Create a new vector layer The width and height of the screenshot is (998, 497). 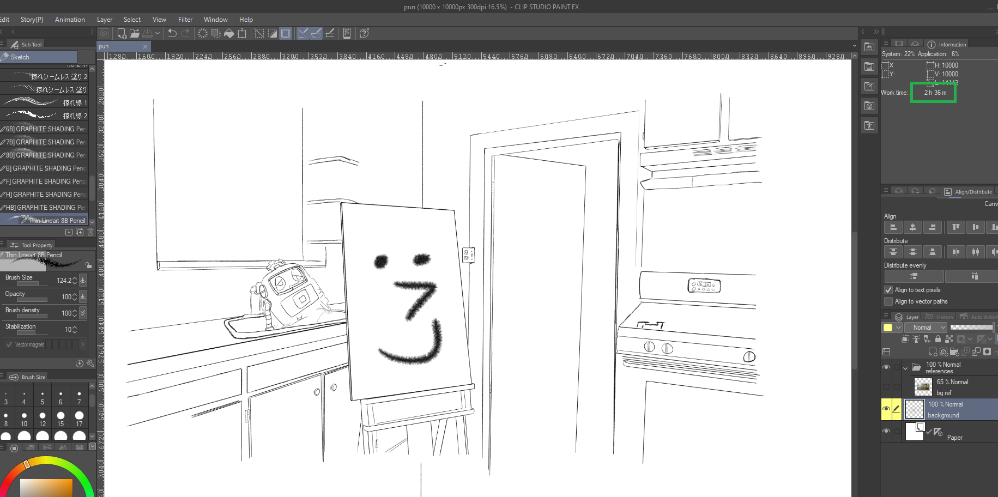943,352
